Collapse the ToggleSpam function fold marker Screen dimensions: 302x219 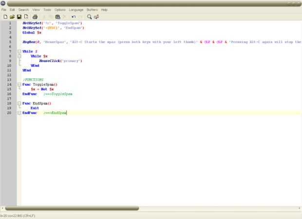[x=19, y=84]
